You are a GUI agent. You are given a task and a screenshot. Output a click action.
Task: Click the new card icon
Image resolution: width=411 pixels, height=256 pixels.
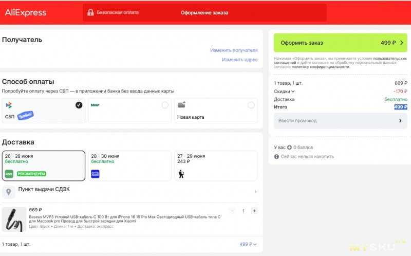[x=182, y=105]
